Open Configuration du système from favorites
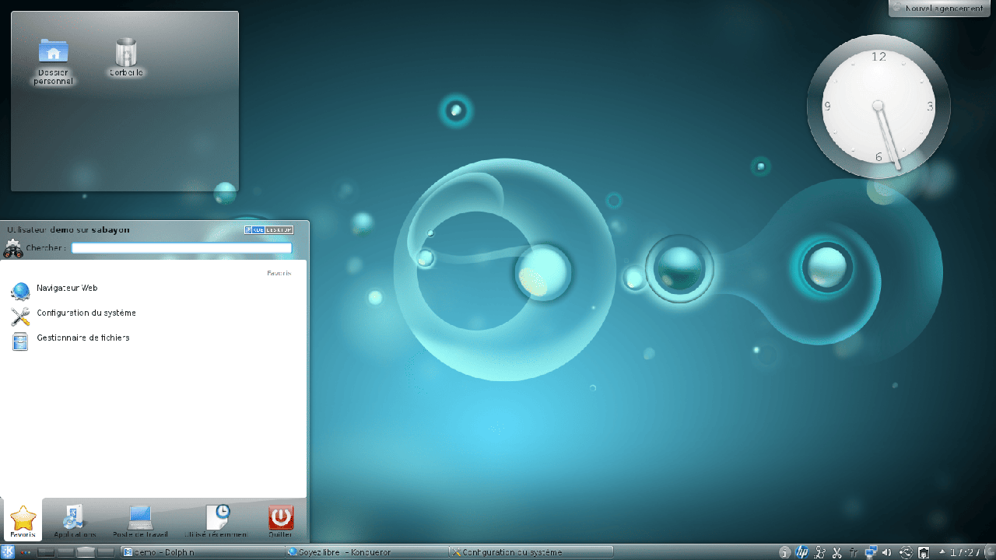This screenshot has height=560, width=996. (86, 313)
